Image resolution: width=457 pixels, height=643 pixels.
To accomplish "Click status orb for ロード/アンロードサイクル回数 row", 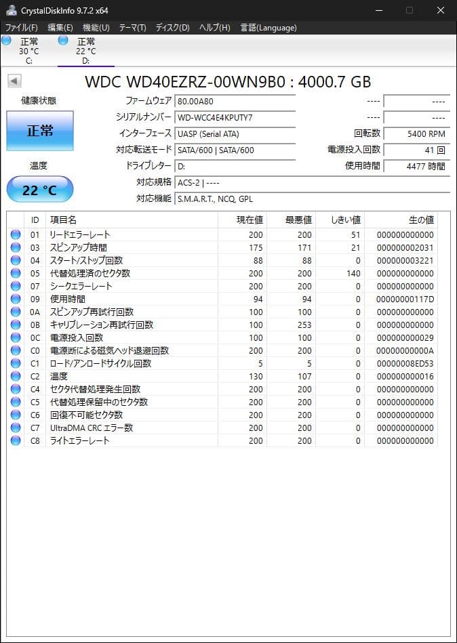I will point(16,363).
